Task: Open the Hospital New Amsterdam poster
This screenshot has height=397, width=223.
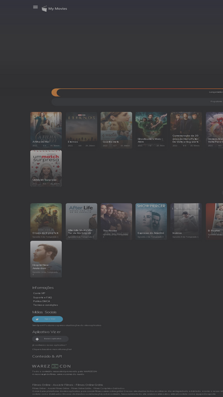Action: 46,259
